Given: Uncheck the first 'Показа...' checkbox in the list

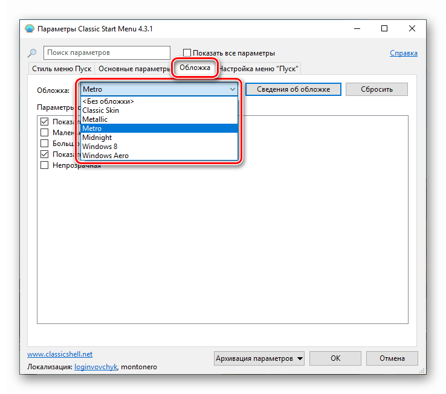Looking at the screenshot, I should point(44,122).
